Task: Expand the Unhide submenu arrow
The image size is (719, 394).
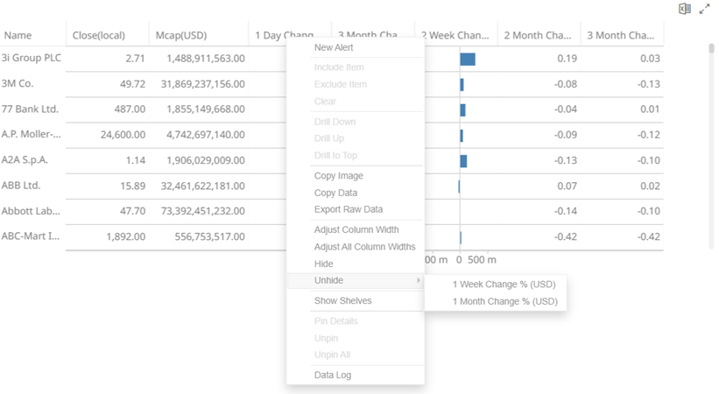Action: [419, 280]
